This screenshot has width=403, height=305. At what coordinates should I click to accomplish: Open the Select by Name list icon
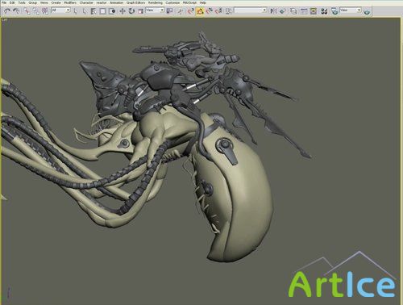point(93,11)
